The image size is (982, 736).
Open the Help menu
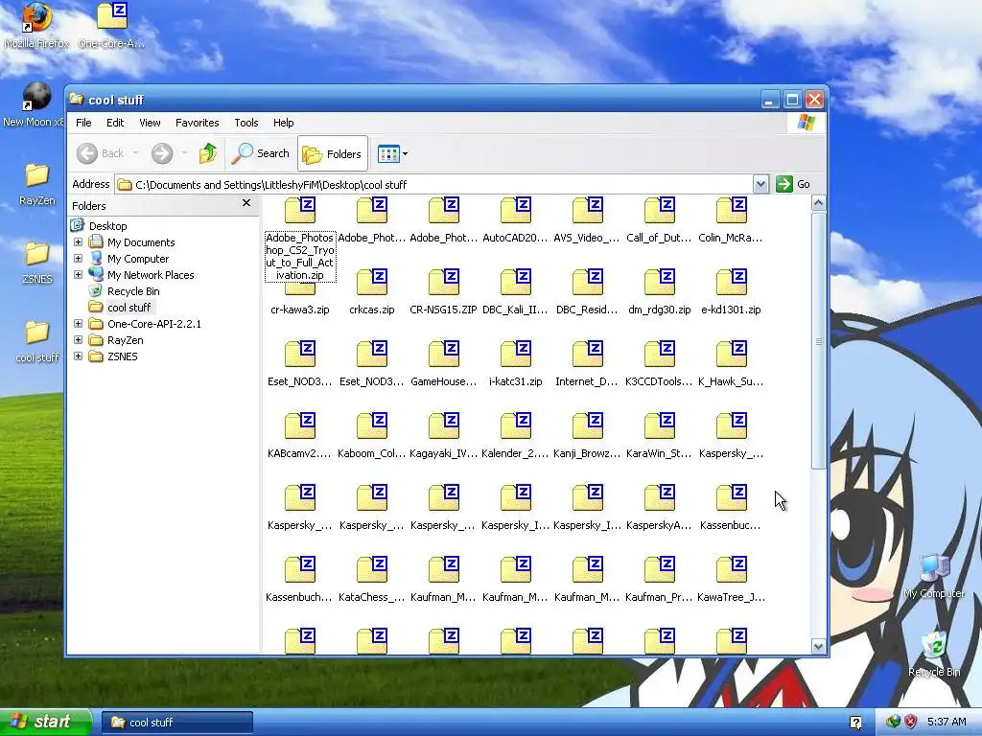[283, 123]
